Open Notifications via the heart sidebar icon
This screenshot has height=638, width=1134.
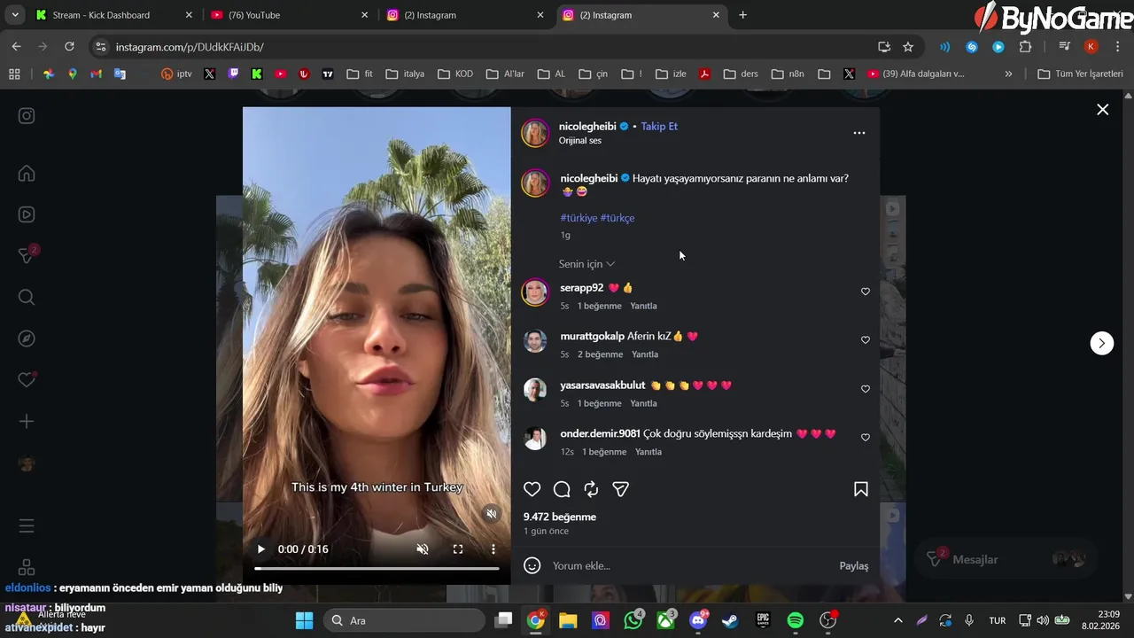coord(27,379)
